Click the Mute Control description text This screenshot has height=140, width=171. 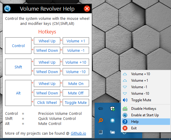click(50, 123)
